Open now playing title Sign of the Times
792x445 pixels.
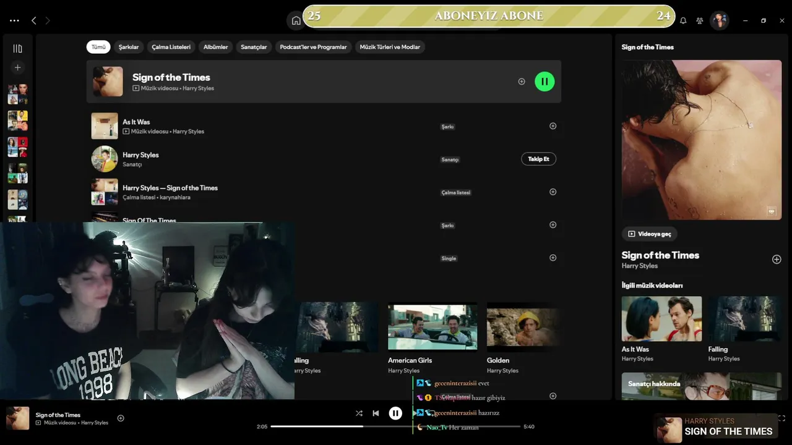[x=58, y=415]
